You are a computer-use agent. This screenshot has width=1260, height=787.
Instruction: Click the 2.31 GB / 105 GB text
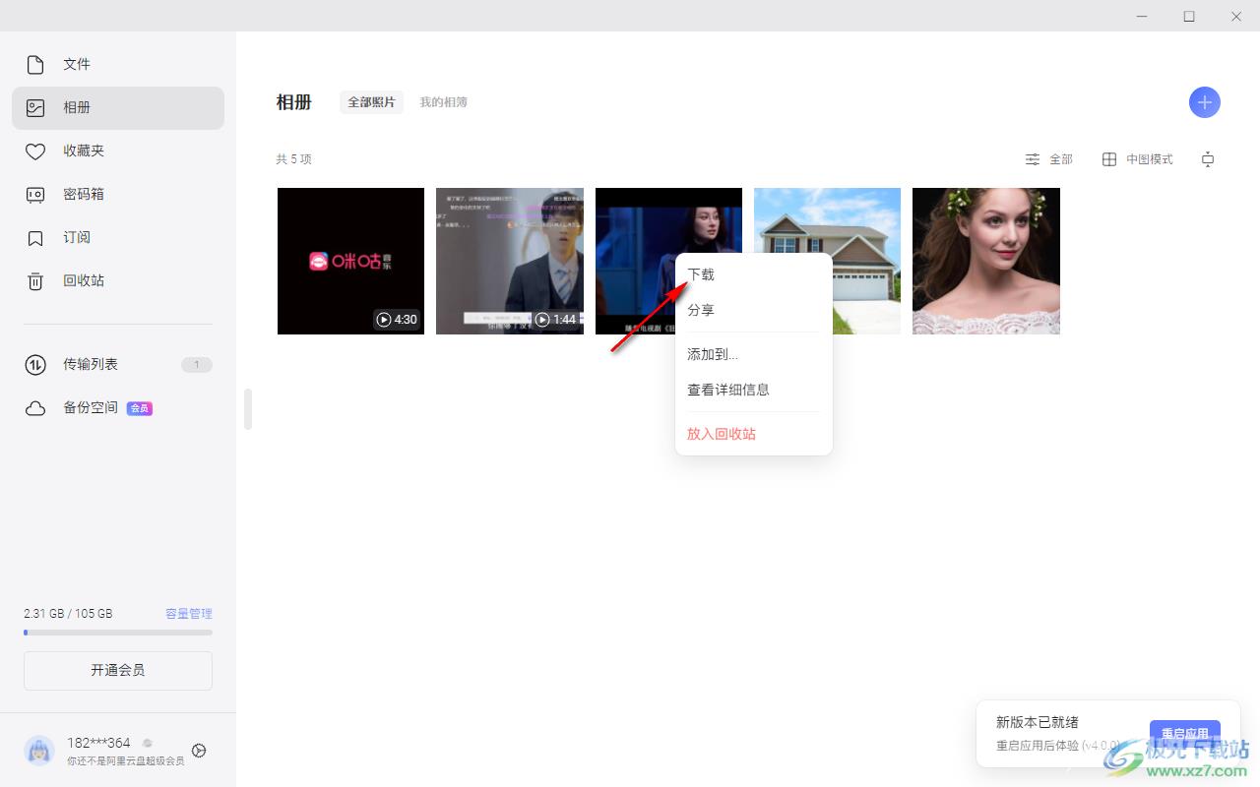[68, 614]
